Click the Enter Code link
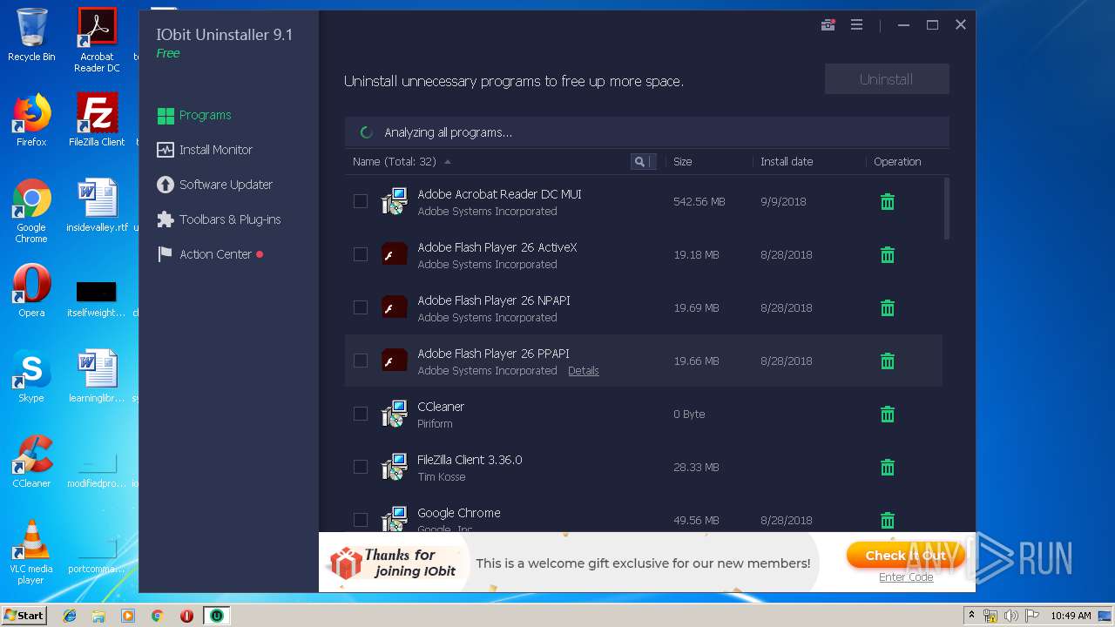Image resolution: width=1115 pixels, height=627 pixels. (906, 577)
